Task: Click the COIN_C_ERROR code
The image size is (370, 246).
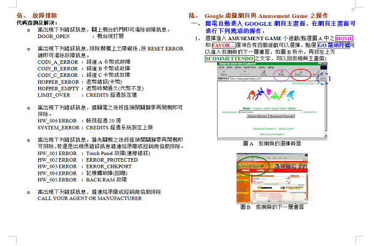Action: coord(57,75)
